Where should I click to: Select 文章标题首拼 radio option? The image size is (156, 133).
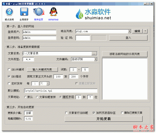tap(37, 97)
